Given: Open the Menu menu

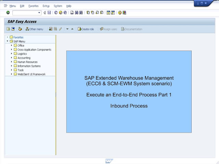Looking at the screenshot, I should [x=13, y=6].
